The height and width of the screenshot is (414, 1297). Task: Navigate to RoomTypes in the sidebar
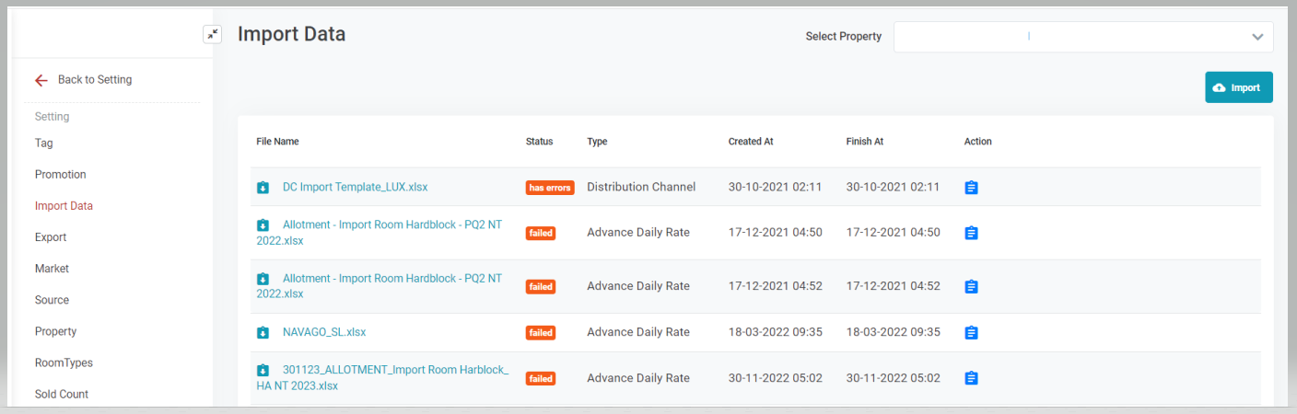64,362
